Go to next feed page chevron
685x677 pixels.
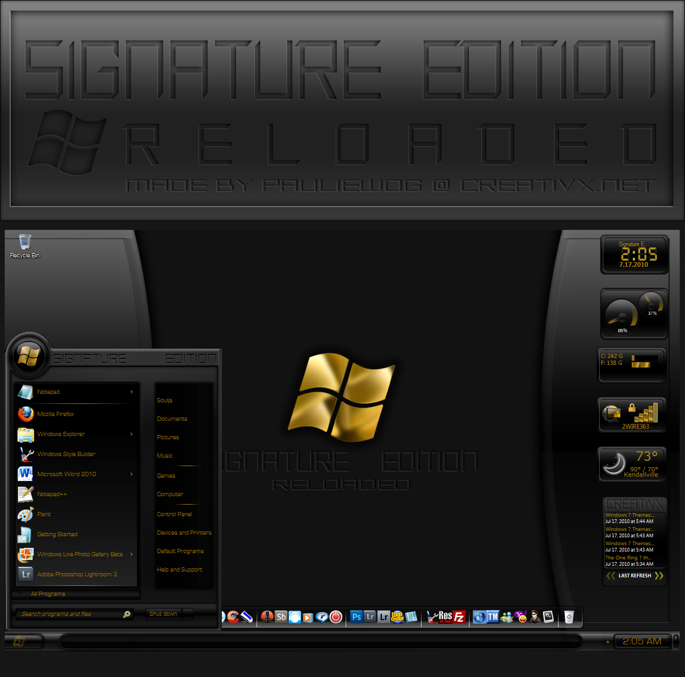[659, 576]
